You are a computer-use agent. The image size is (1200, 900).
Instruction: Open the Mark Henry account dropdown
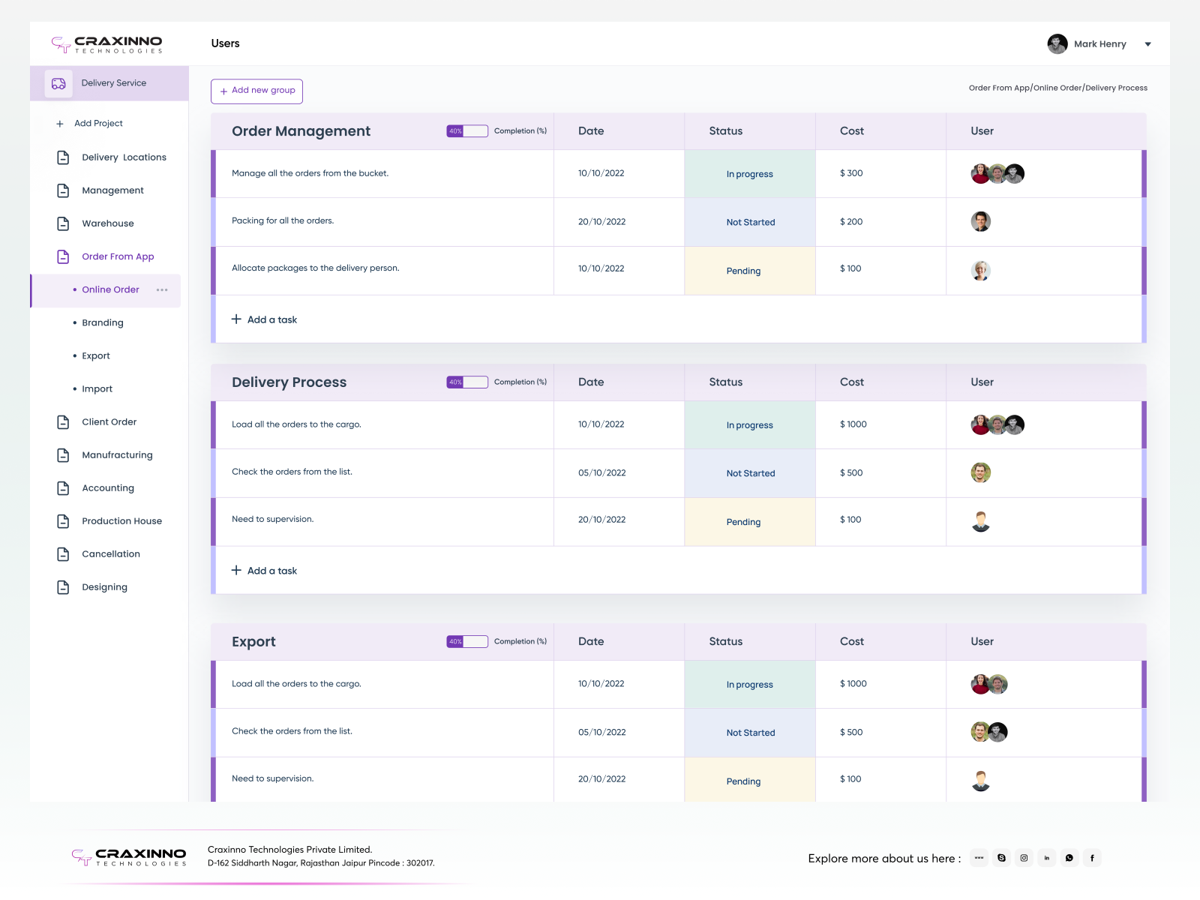point(1147,43)
